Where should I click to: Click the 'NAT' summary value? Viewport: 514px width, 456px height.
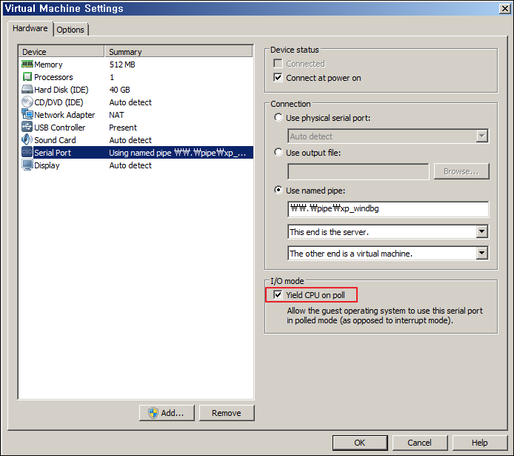coord(116,115)
